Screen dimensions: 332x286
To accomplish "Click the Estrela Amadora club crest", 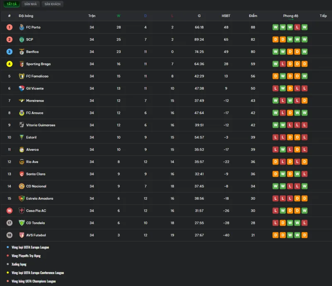I will coord(22,199).
